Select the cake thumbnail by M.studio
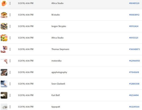 (4, 15)
